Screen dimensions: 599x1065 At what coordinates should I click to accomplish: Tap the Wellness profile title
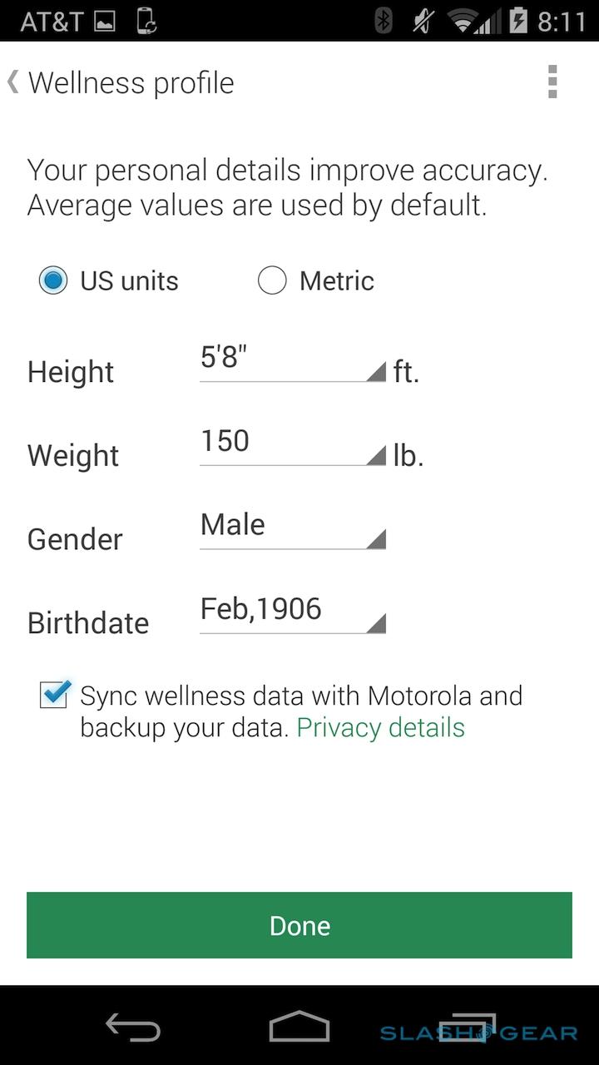coord(131,83)
